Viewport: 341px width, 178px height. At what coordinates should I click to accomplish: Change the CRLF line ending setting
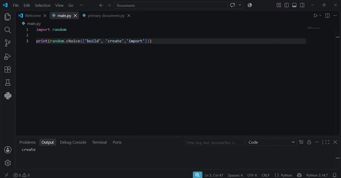(266, 175)
